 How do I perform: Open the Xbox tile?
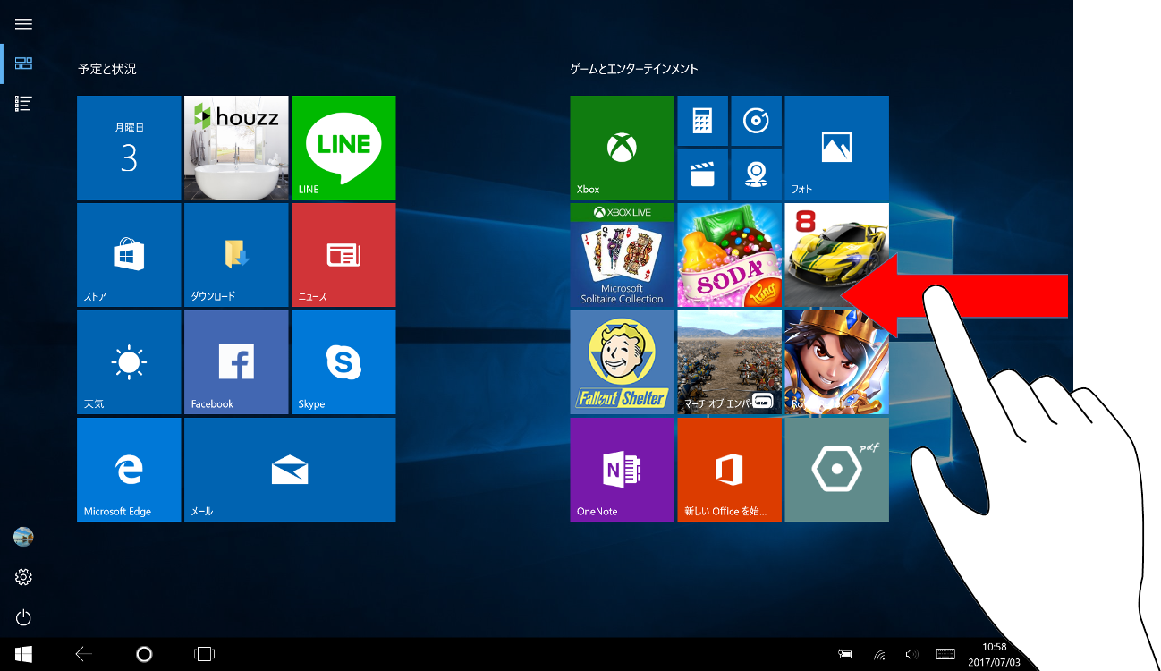tap(622, 148)
